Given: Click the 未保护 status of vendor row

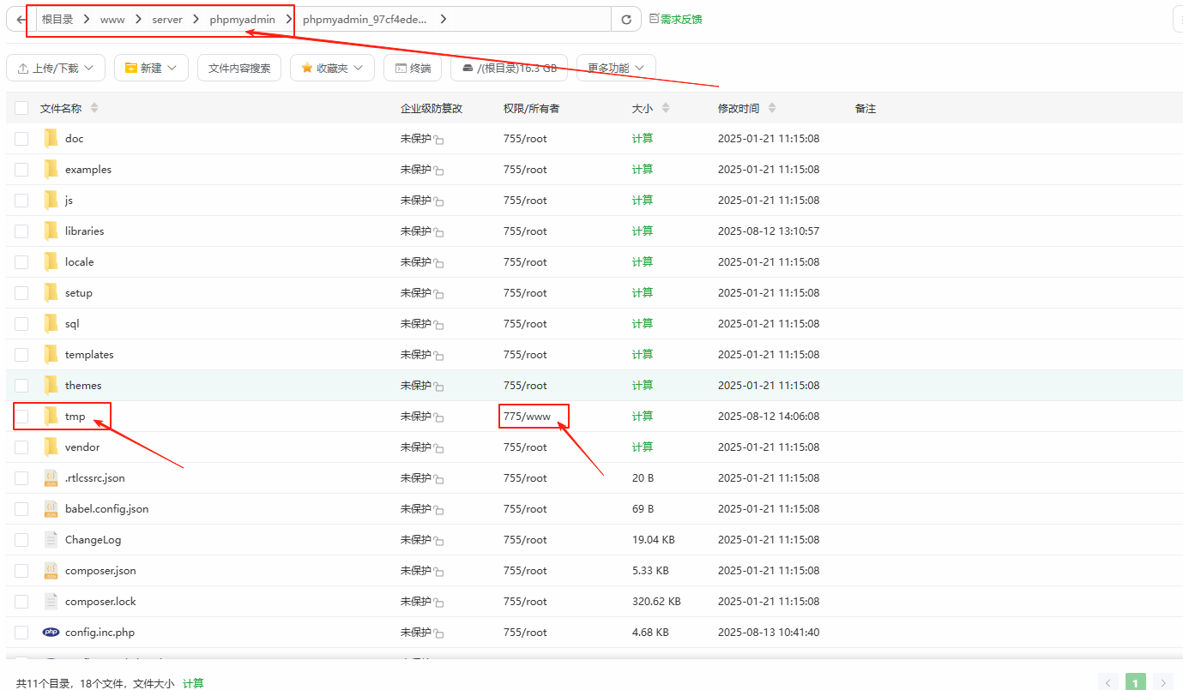Looking at the screenshot, I should point(416,447).
